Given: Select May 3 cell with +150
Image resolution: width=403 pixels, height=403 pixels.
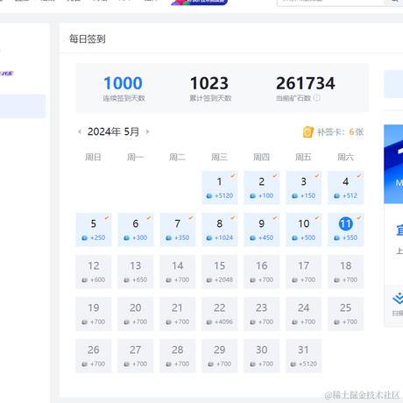Looking at the screenshot, I should click(x=304, y=187).
